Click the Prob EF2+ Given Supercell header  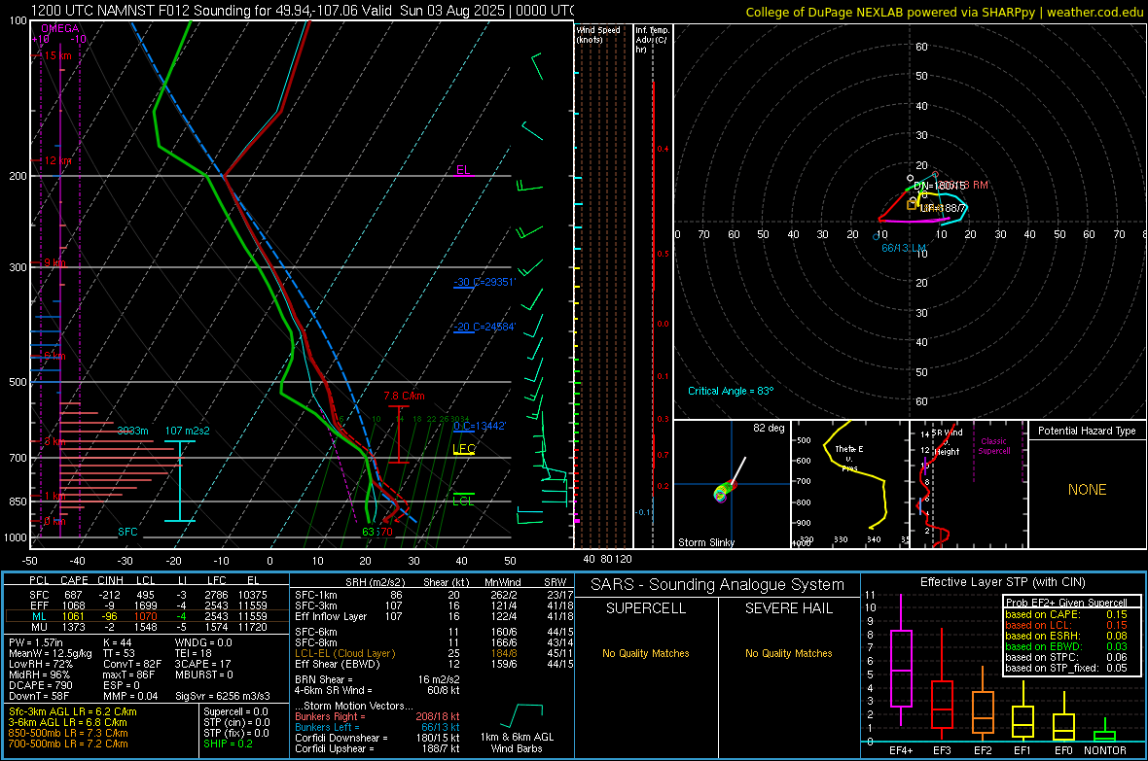(1066, 603)
